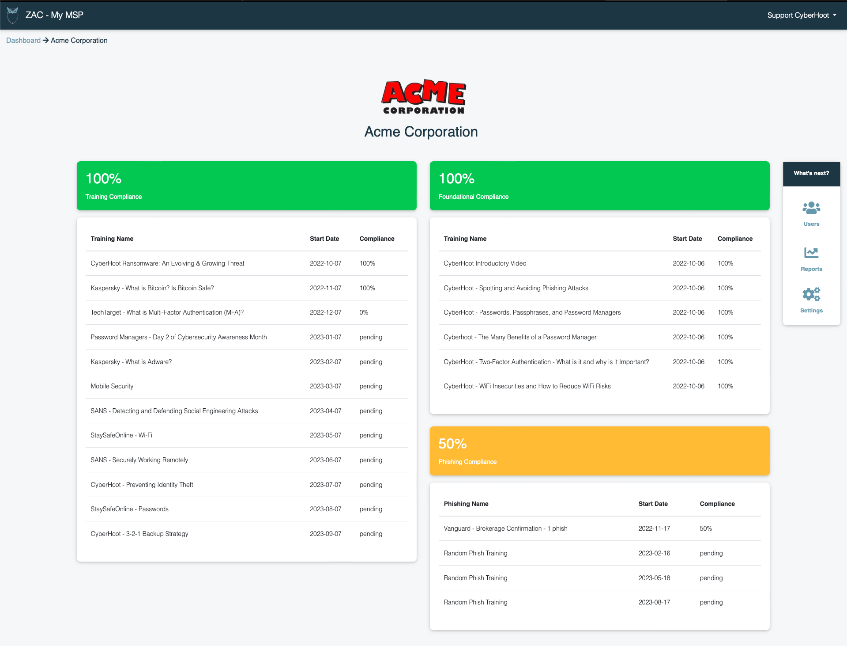Click Start Date header in foundational table
This screenshot has width=847, height=646.
[687, 239]
